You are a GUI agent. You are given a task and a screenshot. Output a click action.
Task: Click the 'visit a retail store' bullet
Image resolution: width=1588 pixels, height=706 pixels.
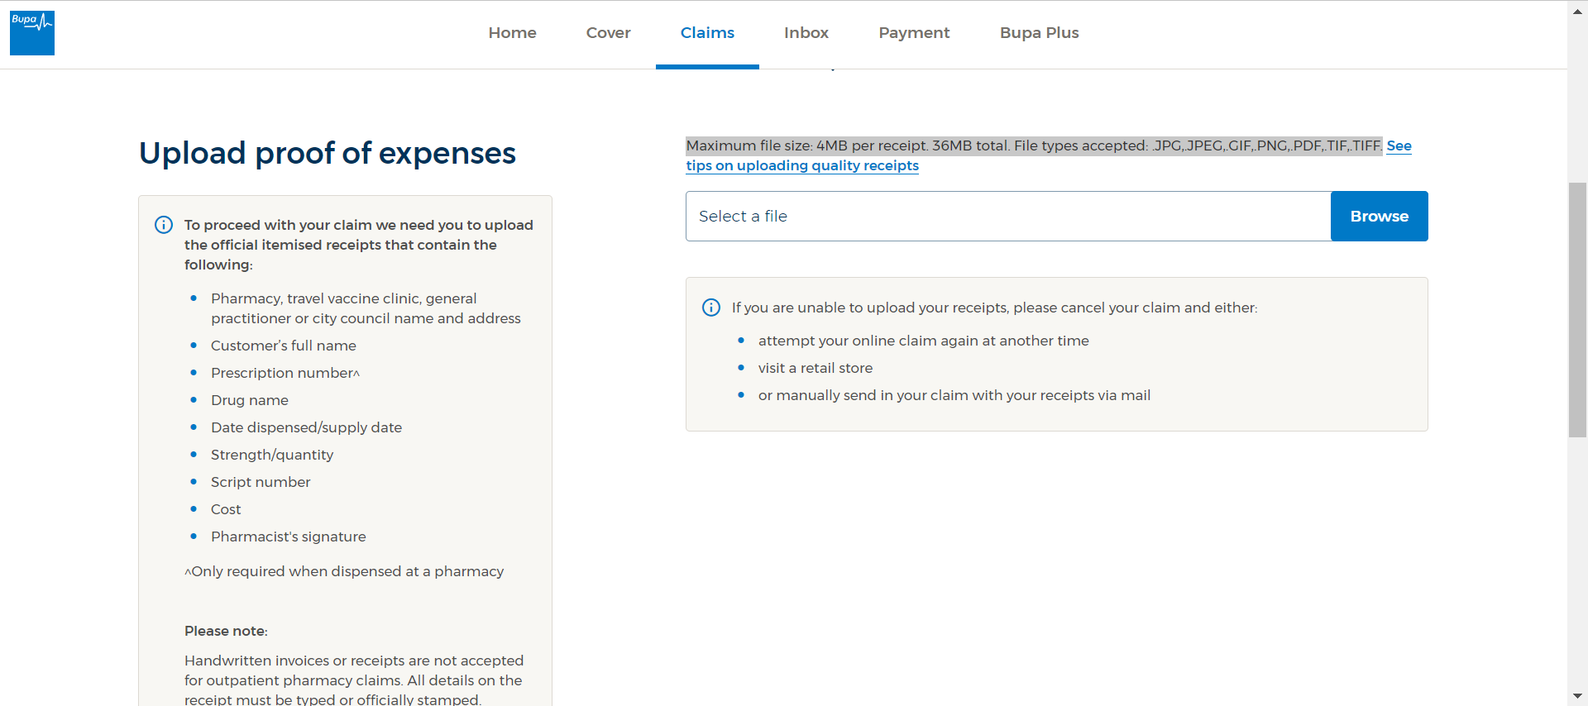(x=815, y=368)
